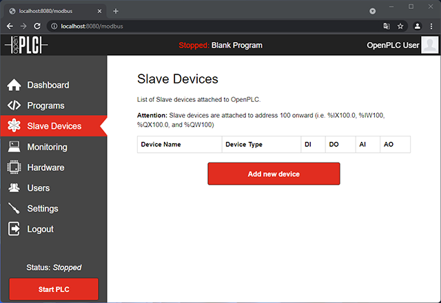The width and height of the screenshot is (441, 303).
Task: Click the Users people icon
Action: [14, 188]
